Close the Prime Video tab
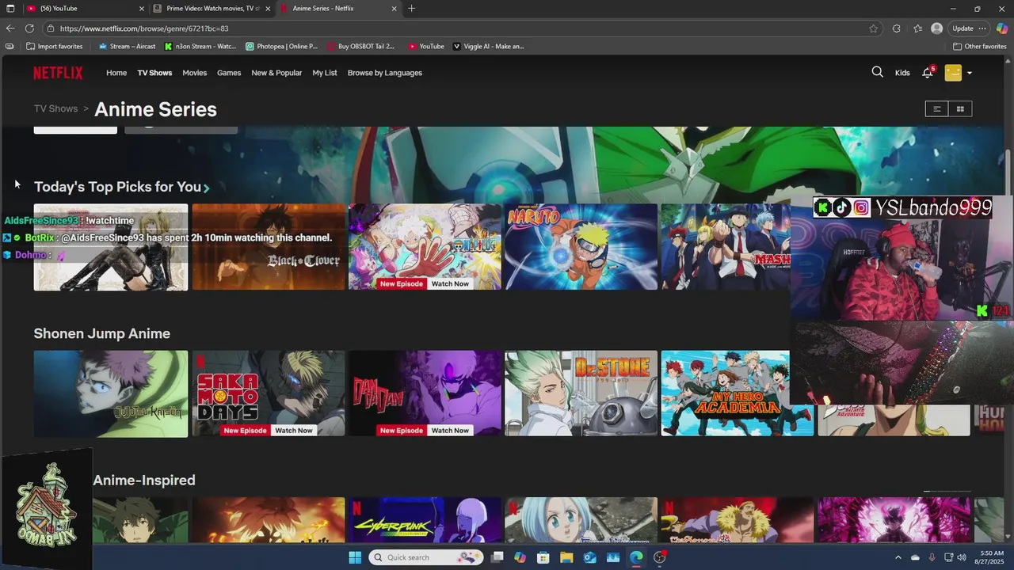 [268, 9]
